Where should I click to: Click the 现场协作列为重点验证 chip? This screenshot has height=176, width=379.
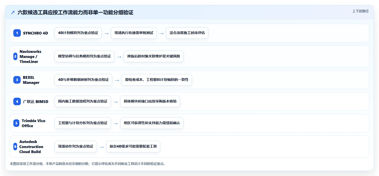click(x=76, y=147)
